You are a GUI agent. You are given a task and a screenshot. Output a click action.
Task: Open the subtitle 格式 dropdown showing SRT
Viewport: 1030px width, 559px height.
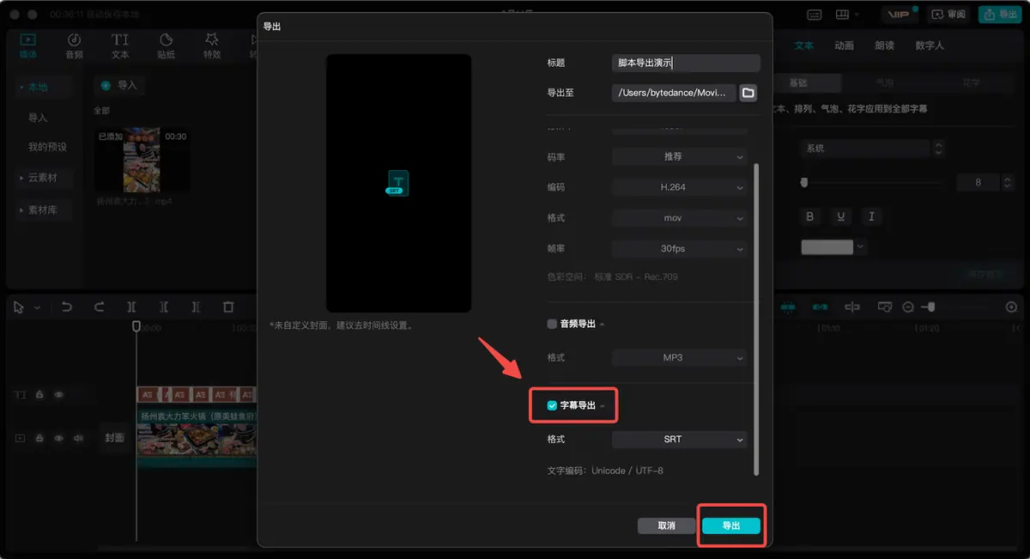679,439
